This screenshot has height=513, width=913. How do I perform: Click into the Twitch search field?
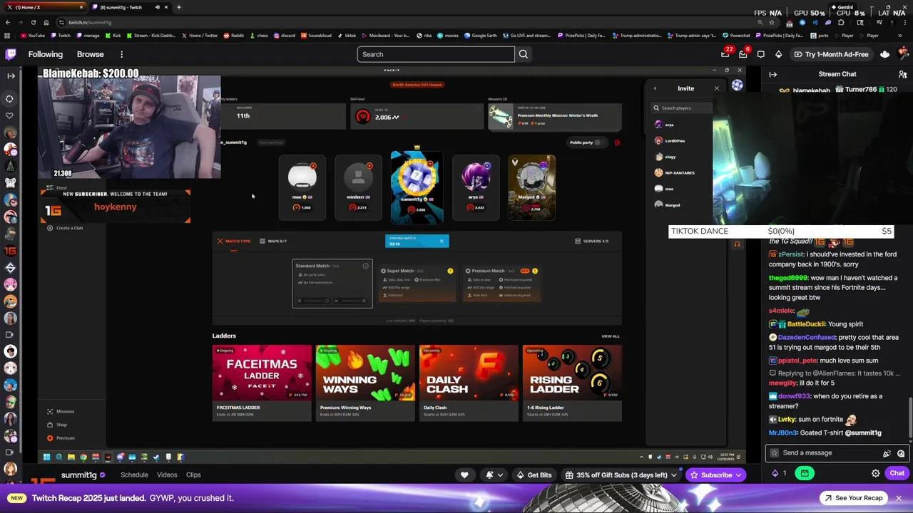pyautogui.click(x=436, y=54)
